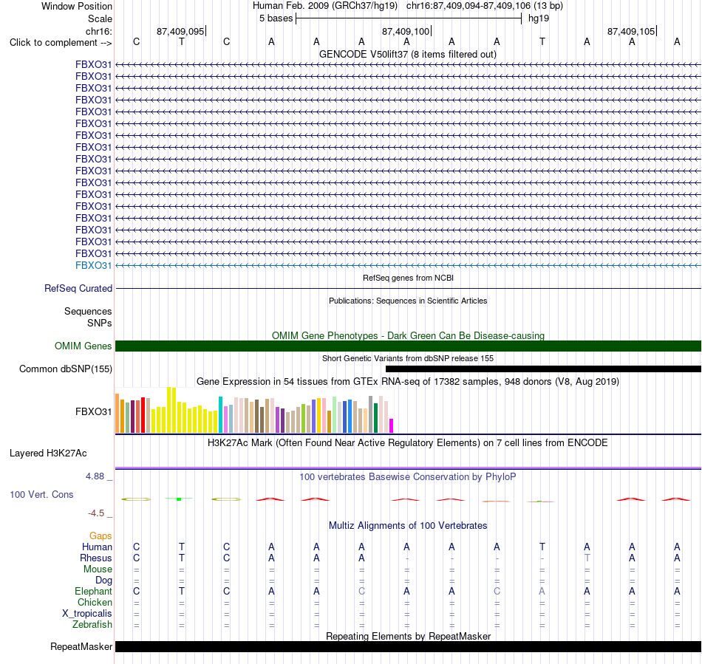Click the black RepeatMasker track bar
The height and width of the screenshot is (664, 702).
(408, 646)
